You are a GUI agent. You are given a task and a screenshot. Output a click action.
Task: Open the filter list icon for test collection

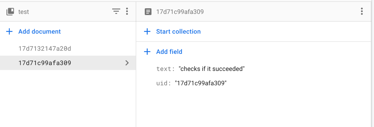[116, 11]
